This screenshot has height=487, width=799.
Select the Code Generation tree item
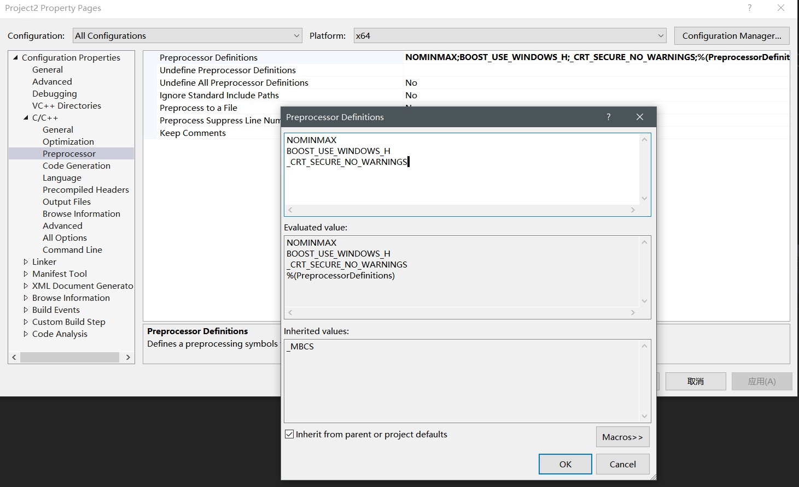tap(76, 165)
